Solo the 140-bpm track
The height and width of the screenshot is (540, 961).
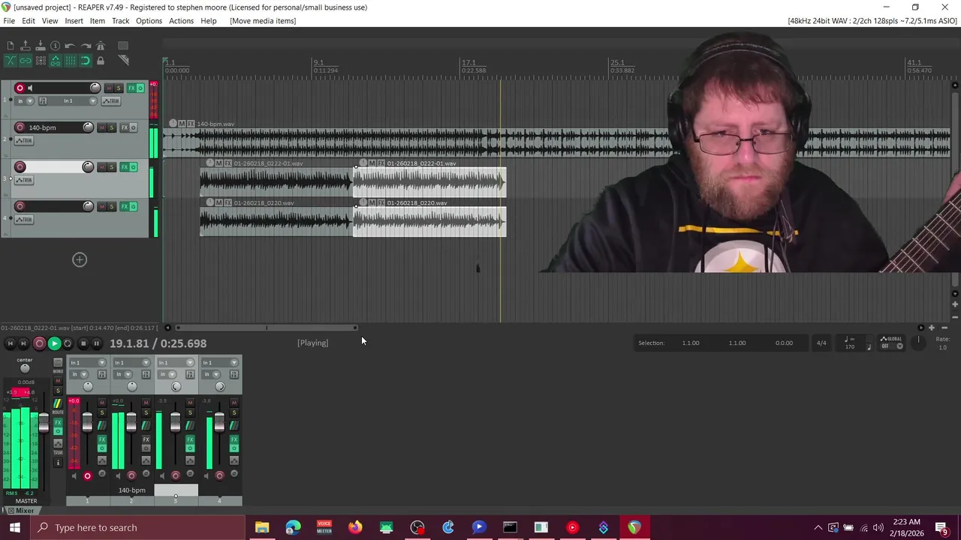(x=112, y=127)
